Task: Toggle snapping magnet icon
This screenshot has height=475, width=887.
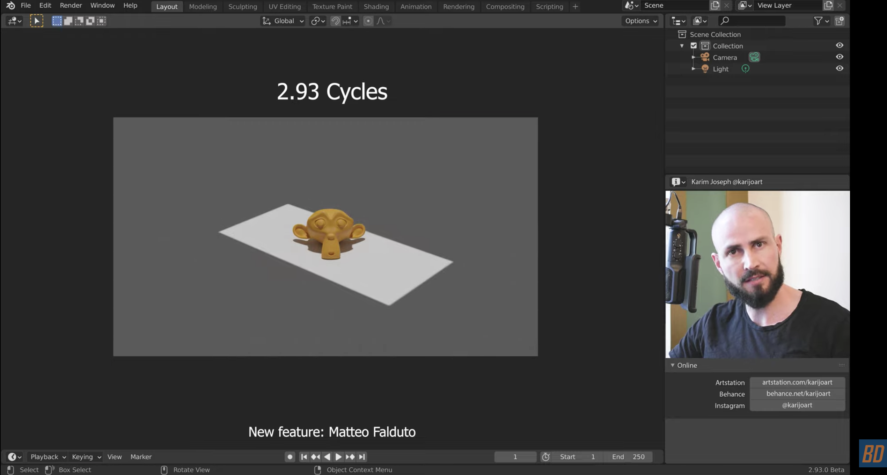Action: point(335,21)
